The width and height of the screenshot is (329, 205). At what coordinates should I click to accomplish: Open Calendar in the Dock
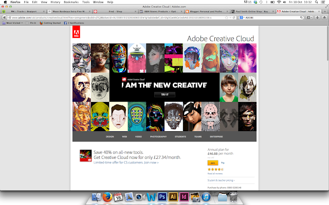[x=118, y=197]
